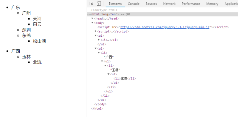Click the ellipsis before the html tag
Image resolution: width=238 pixels, height=117 pixels.
89,14
